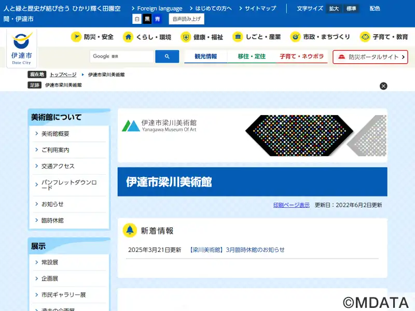Select the white 白 color scheme

pyautogui.click(x=137, y=19)
